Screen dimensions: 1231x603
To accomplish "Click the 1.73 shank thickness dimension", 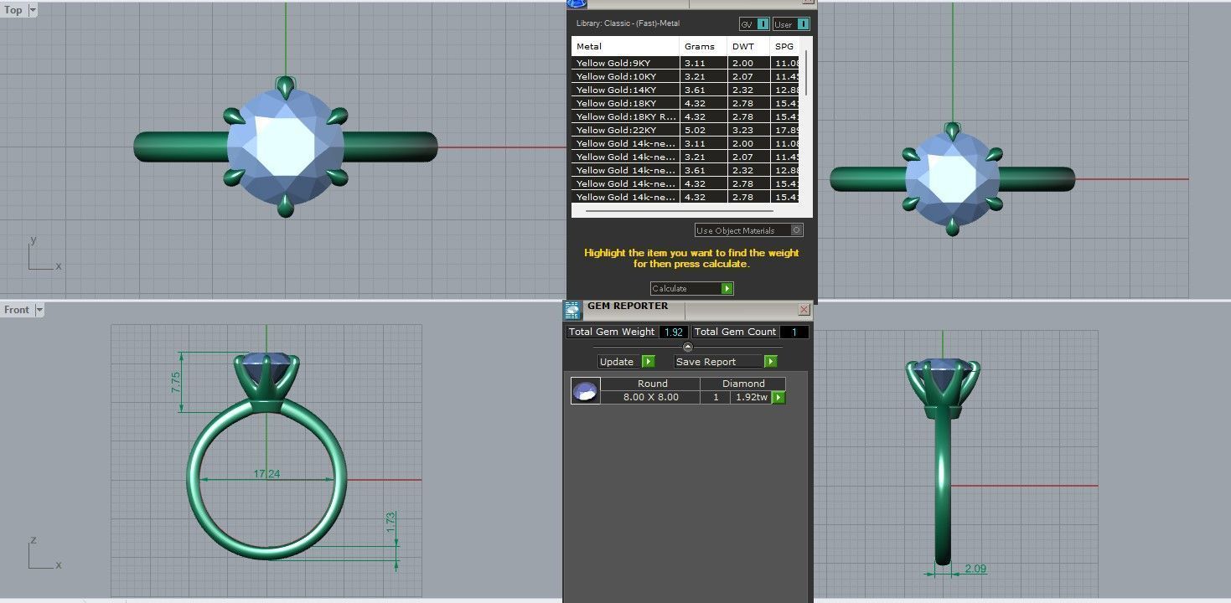I will pos(391,523).
